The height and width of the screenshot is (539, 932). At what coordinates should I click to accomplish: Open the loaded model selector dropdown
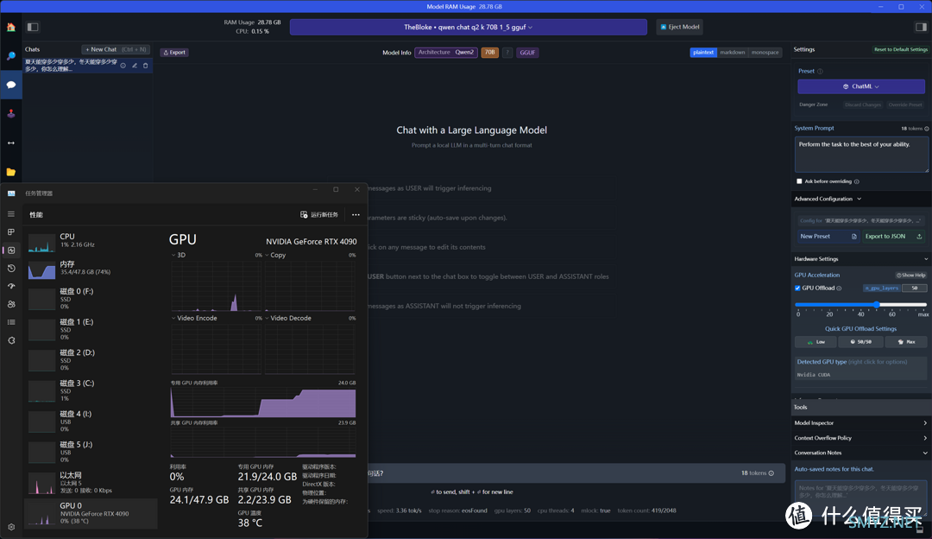469,27
